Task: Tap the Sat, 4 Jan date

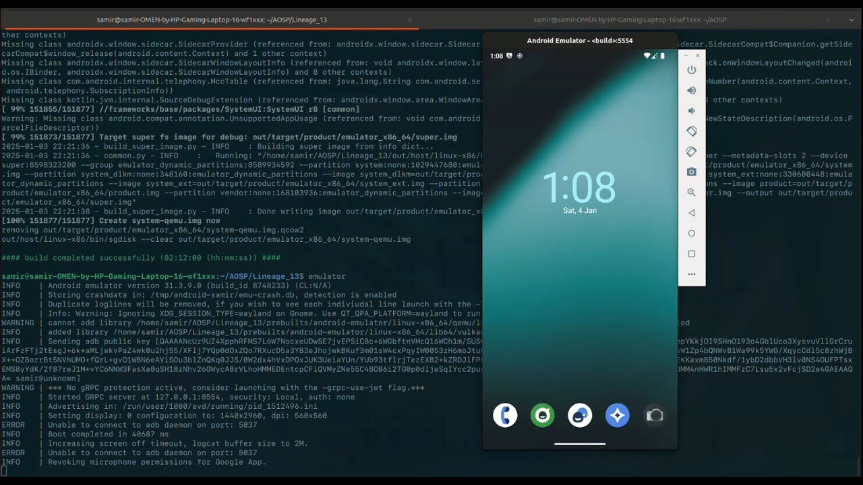Action: pos(579,211)
